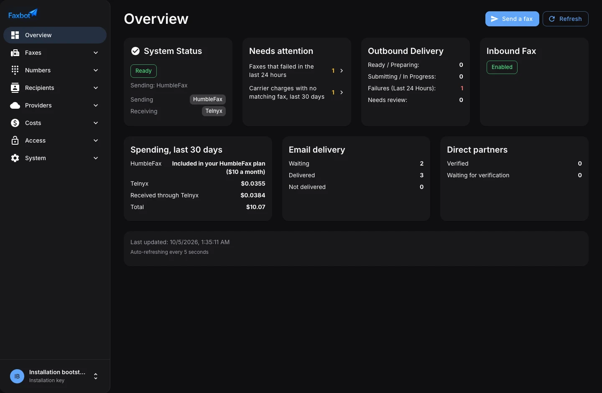This screenshot has width=602, height=393.
Task: Expand the System menu chevron
Action: pyautogui.click(x=96, y=158)
